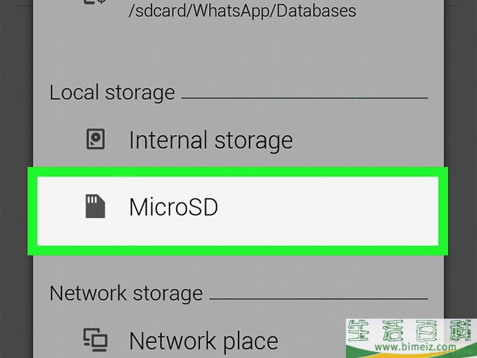Open the www.bimeiz.com watermark link
The width and height of the screenshot is (477, 358).
pos(415,347)
